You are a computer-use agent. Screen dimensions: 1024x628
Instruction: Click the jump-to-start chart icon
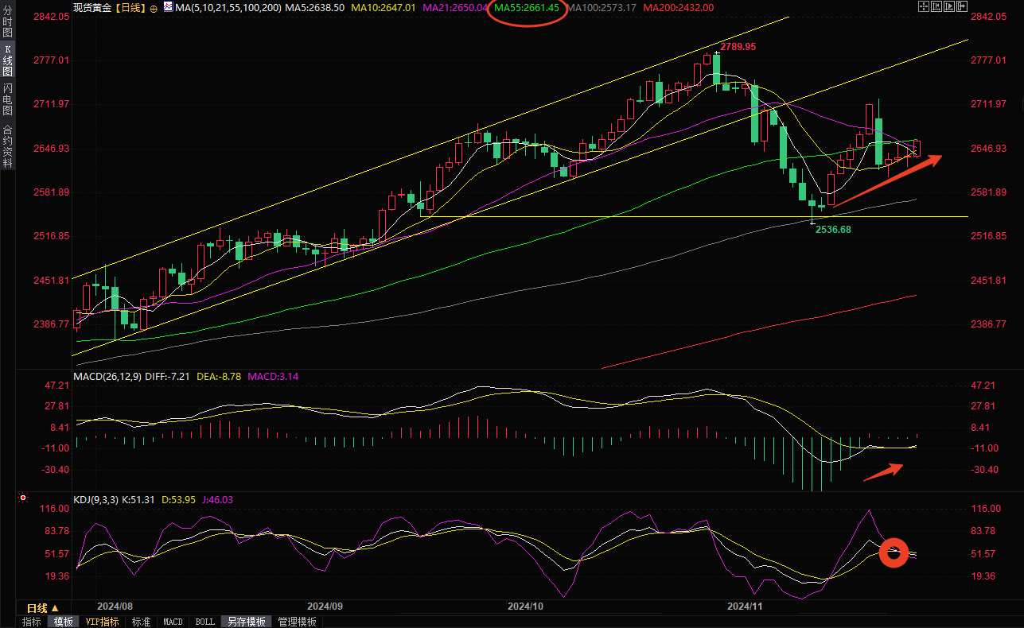[x=936, y=6]
